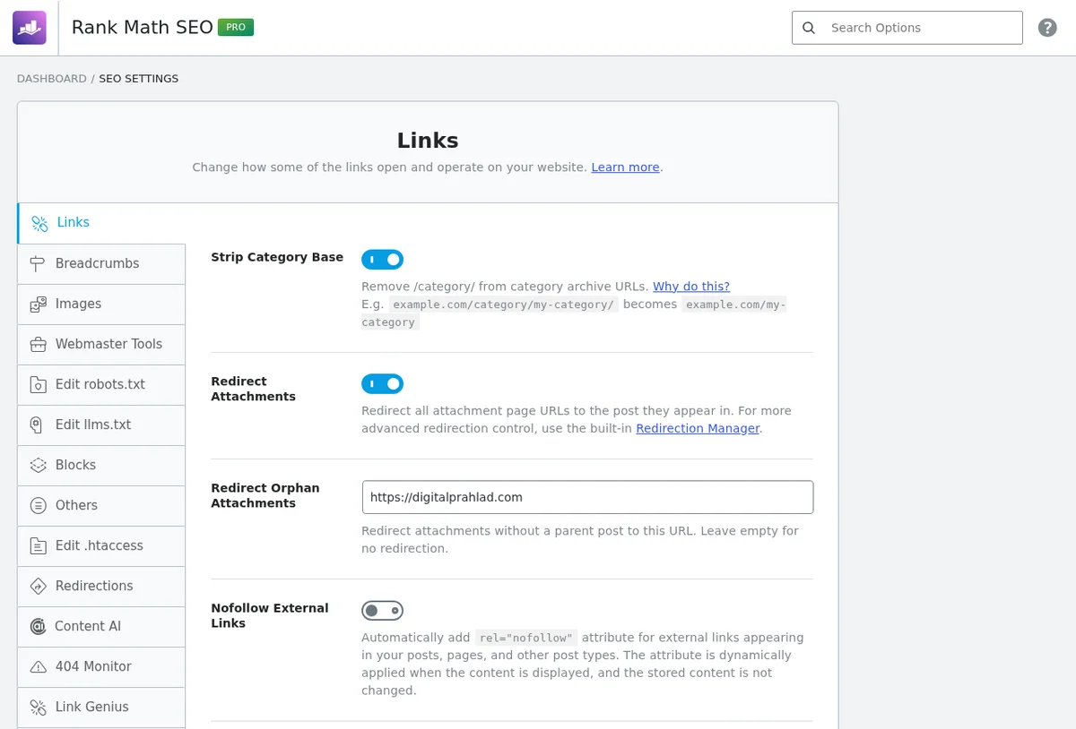1076x729 pixels.
Task: Click the Search Options field
Action: (907, 28)
